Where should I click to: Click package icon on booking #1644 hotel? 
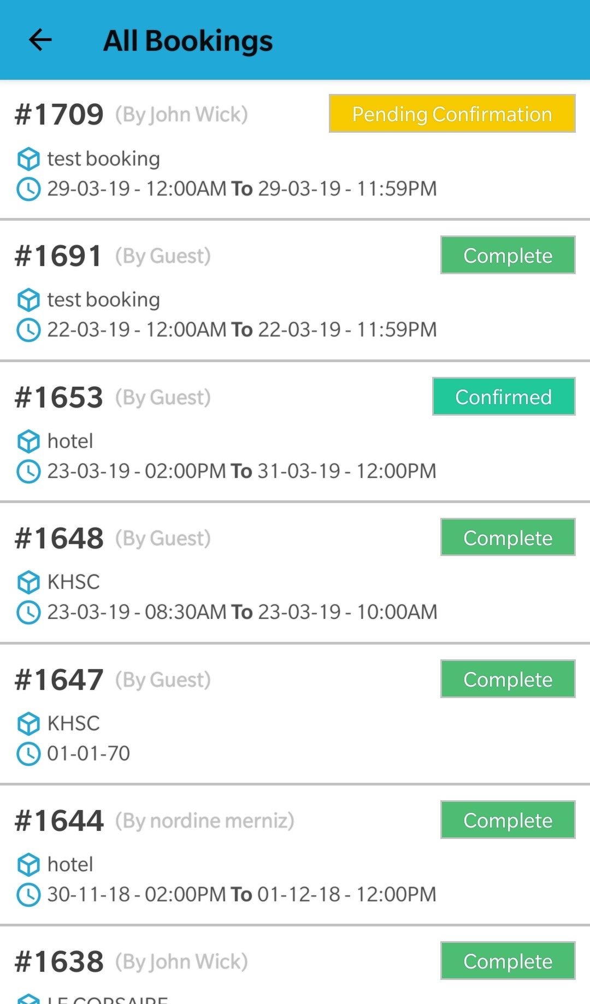28,865
